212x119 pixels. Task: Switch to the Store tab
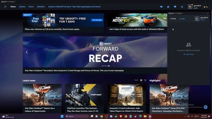click(x=31, y=7)
